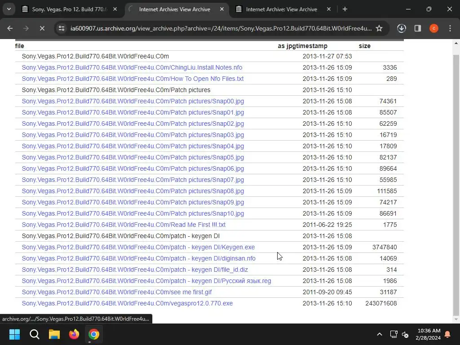460x345 pixels.
Task: Open the tab search dropdown arrow
Action: tap(9, 9)
